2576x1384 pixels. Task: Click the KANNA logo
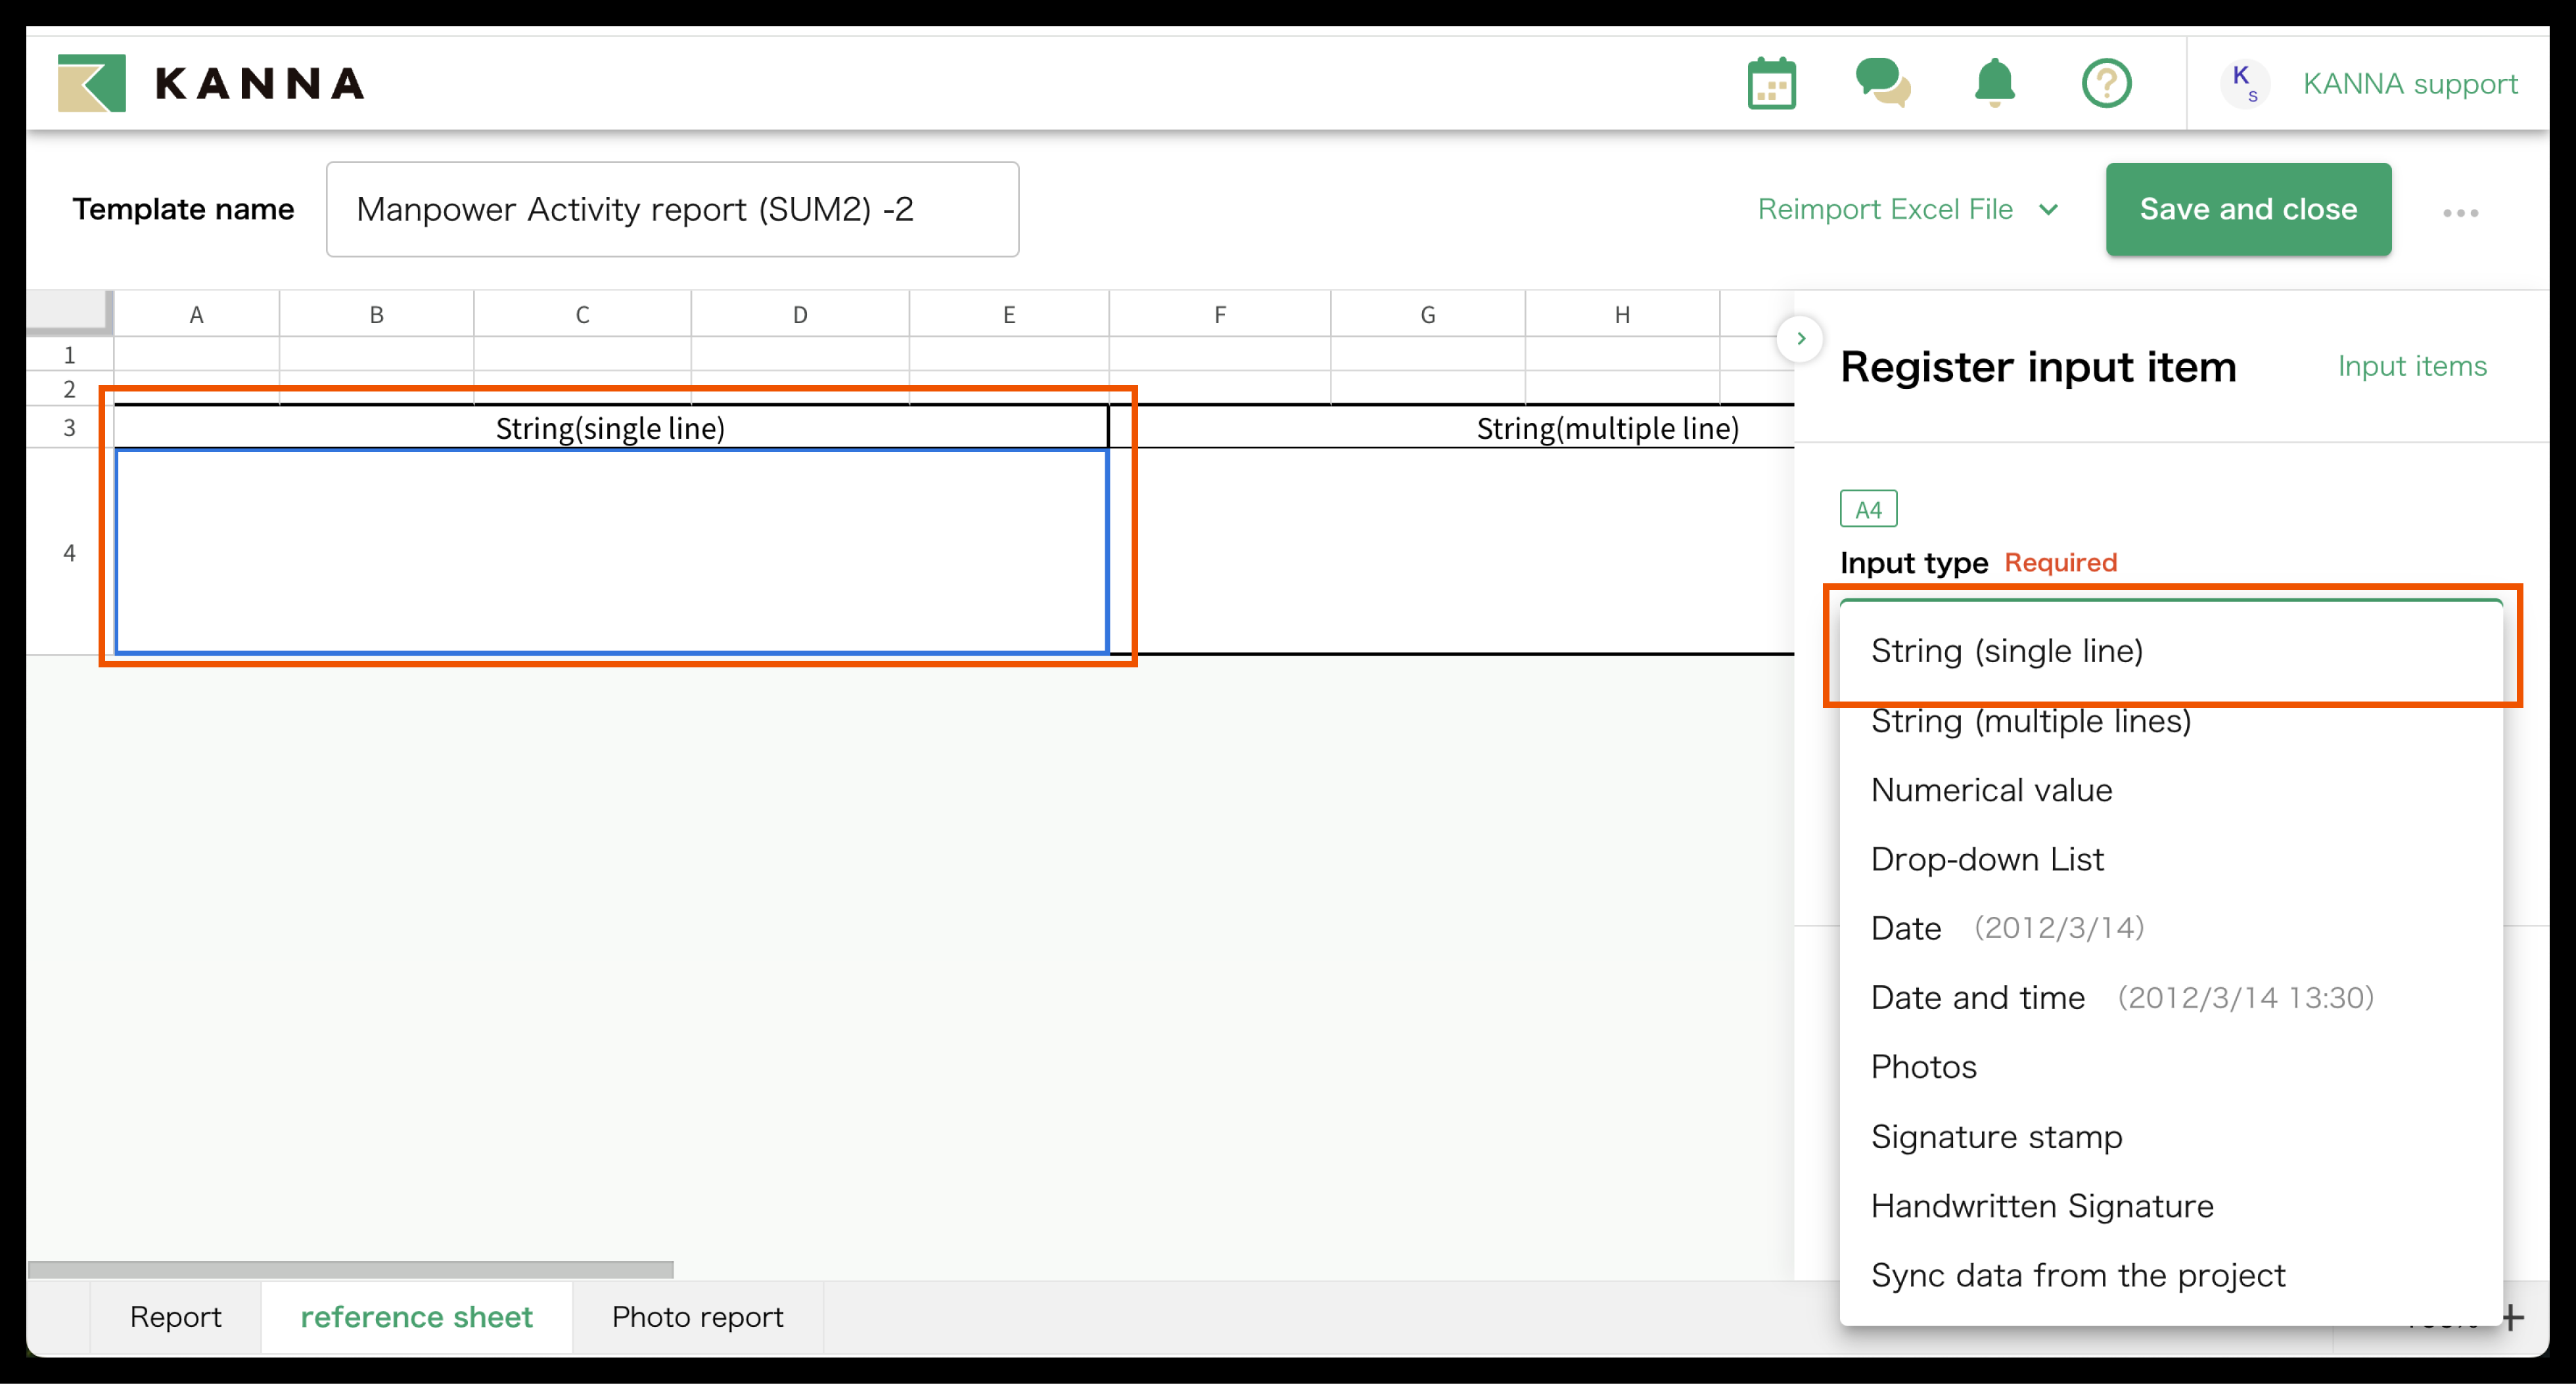pyautogui.click(x=212, y=83)
